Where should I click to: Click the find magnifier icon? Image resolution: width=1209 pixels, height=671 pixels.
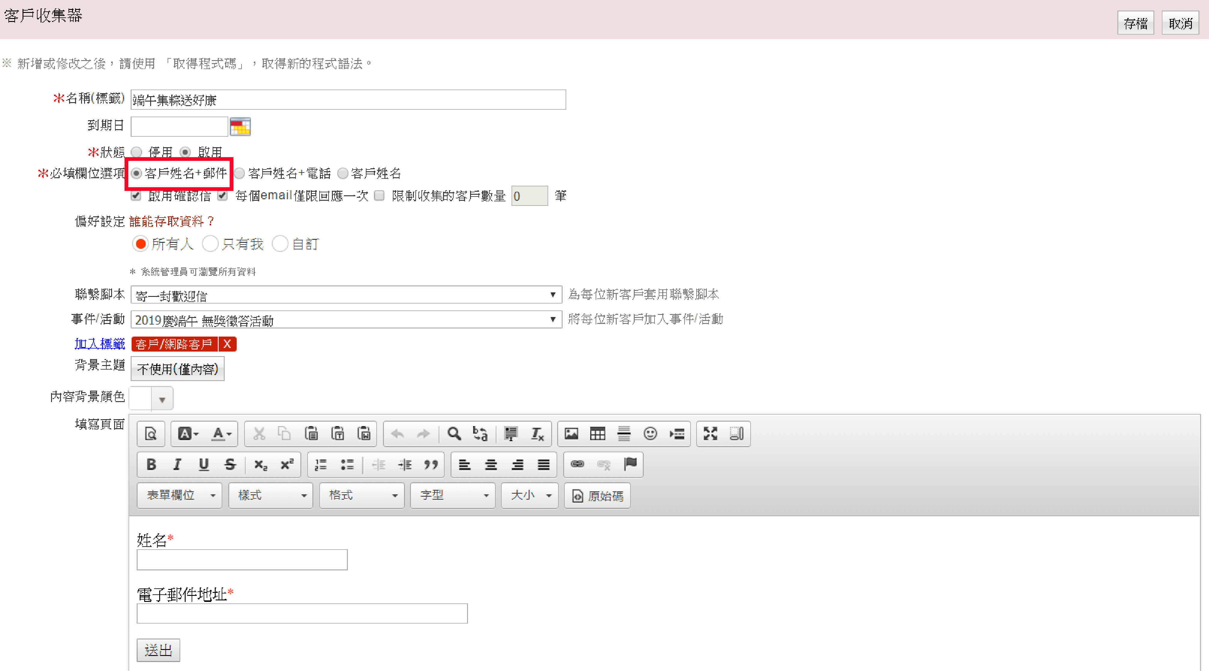coord(454,433)
